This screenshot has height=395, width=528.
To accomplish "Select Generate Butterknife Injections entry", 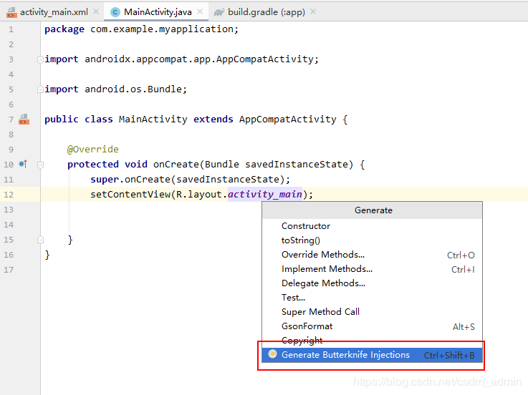I will (x=372, y=355).
